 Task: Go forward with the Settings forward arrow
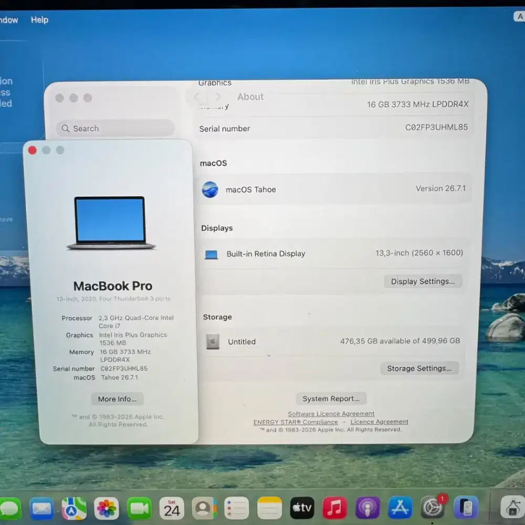[218, 97]
